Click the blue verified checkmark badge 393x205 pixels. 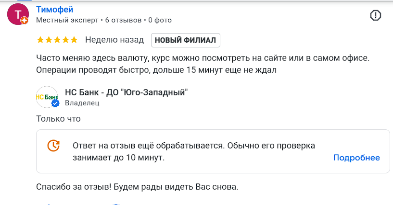55,103
